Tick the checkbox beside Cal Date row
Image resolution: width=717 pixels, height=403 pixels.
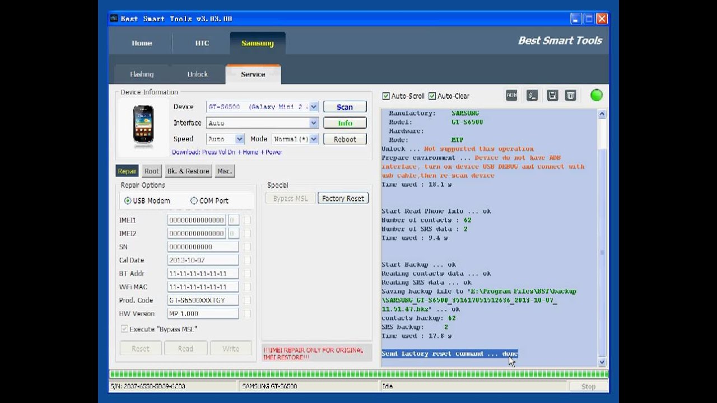click(x=247, y=260)
